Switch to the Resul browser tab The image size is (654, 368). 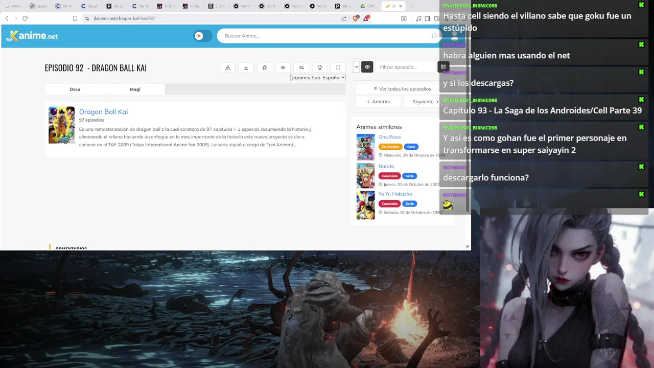pyautogui.click(x=90, y=6)
